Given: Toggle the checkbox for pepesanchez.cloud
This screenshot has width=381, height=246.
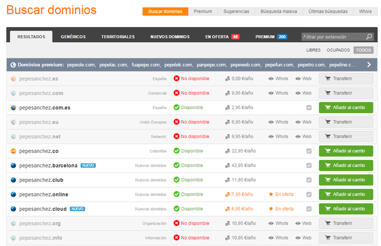Looking at the screenshot, I should pyautogui.click(x=309, y=209).
